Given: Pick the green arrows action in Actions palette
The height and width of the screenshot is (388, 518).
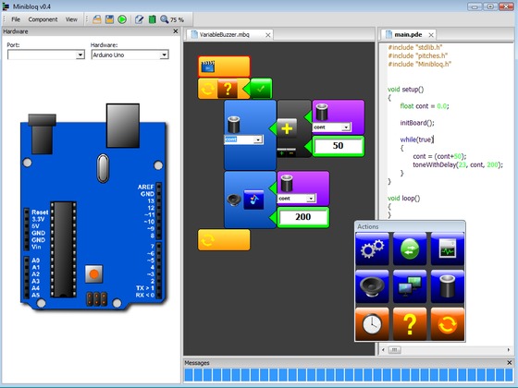Looking at the screenshot, I should [410, 249].
